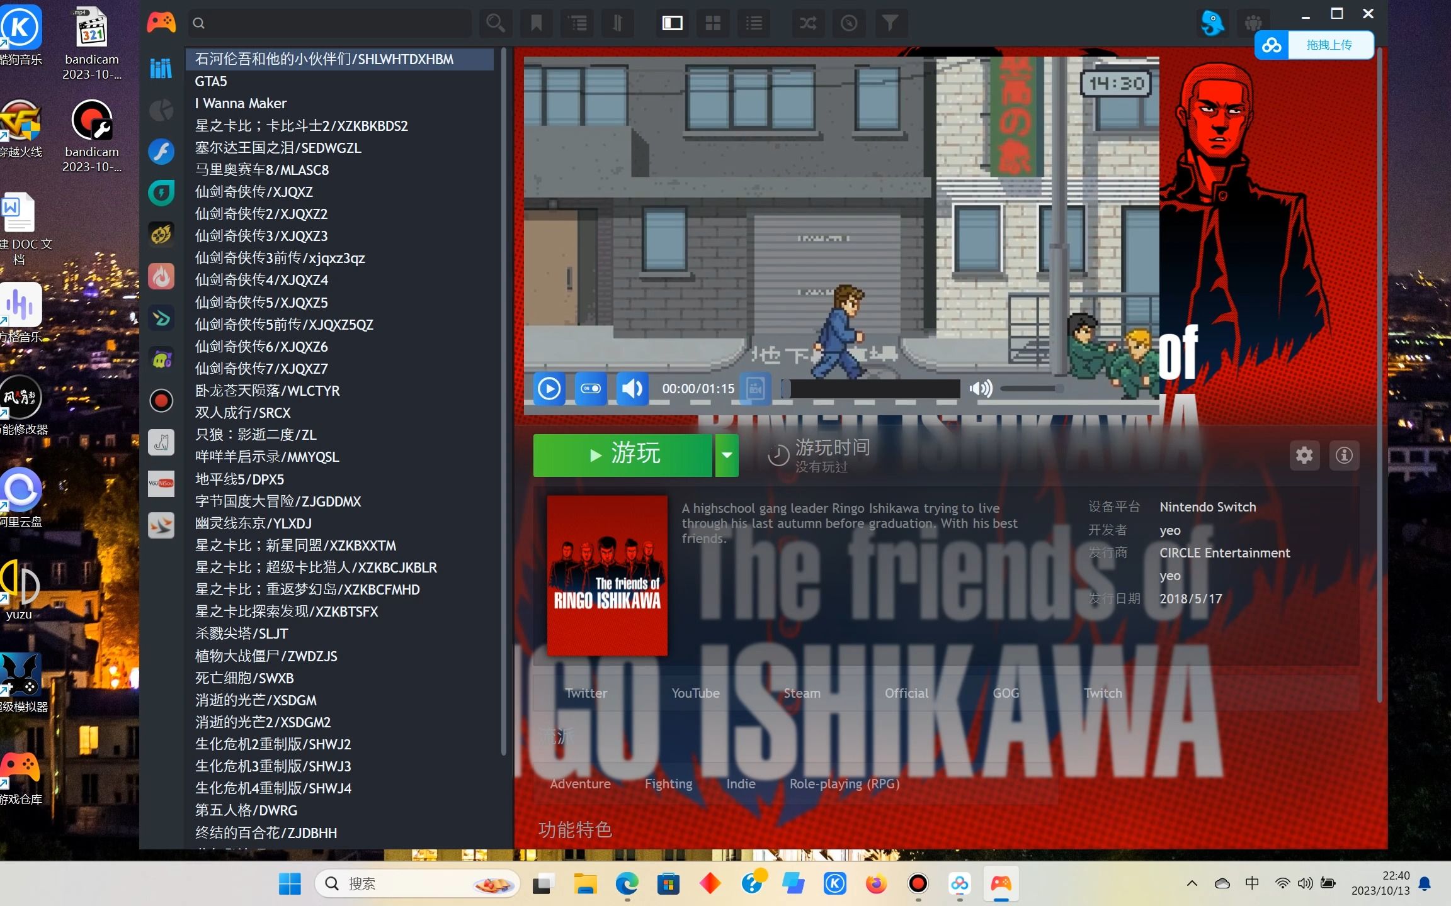This screenshot has width=1451, height=906.
Task: Expand the dropdown arrow beside 游玩
Action: coord(727,455)
